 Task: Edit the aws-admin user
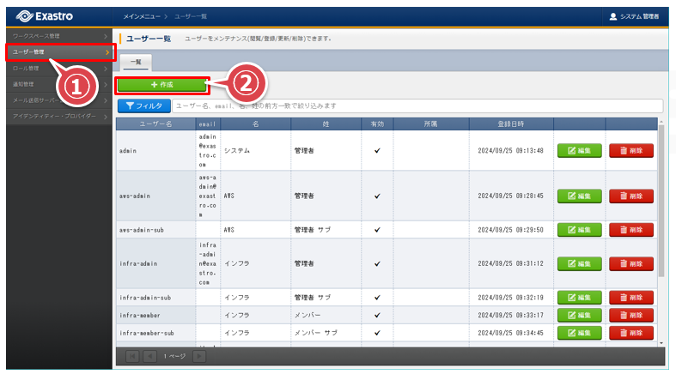click(579, 196)
